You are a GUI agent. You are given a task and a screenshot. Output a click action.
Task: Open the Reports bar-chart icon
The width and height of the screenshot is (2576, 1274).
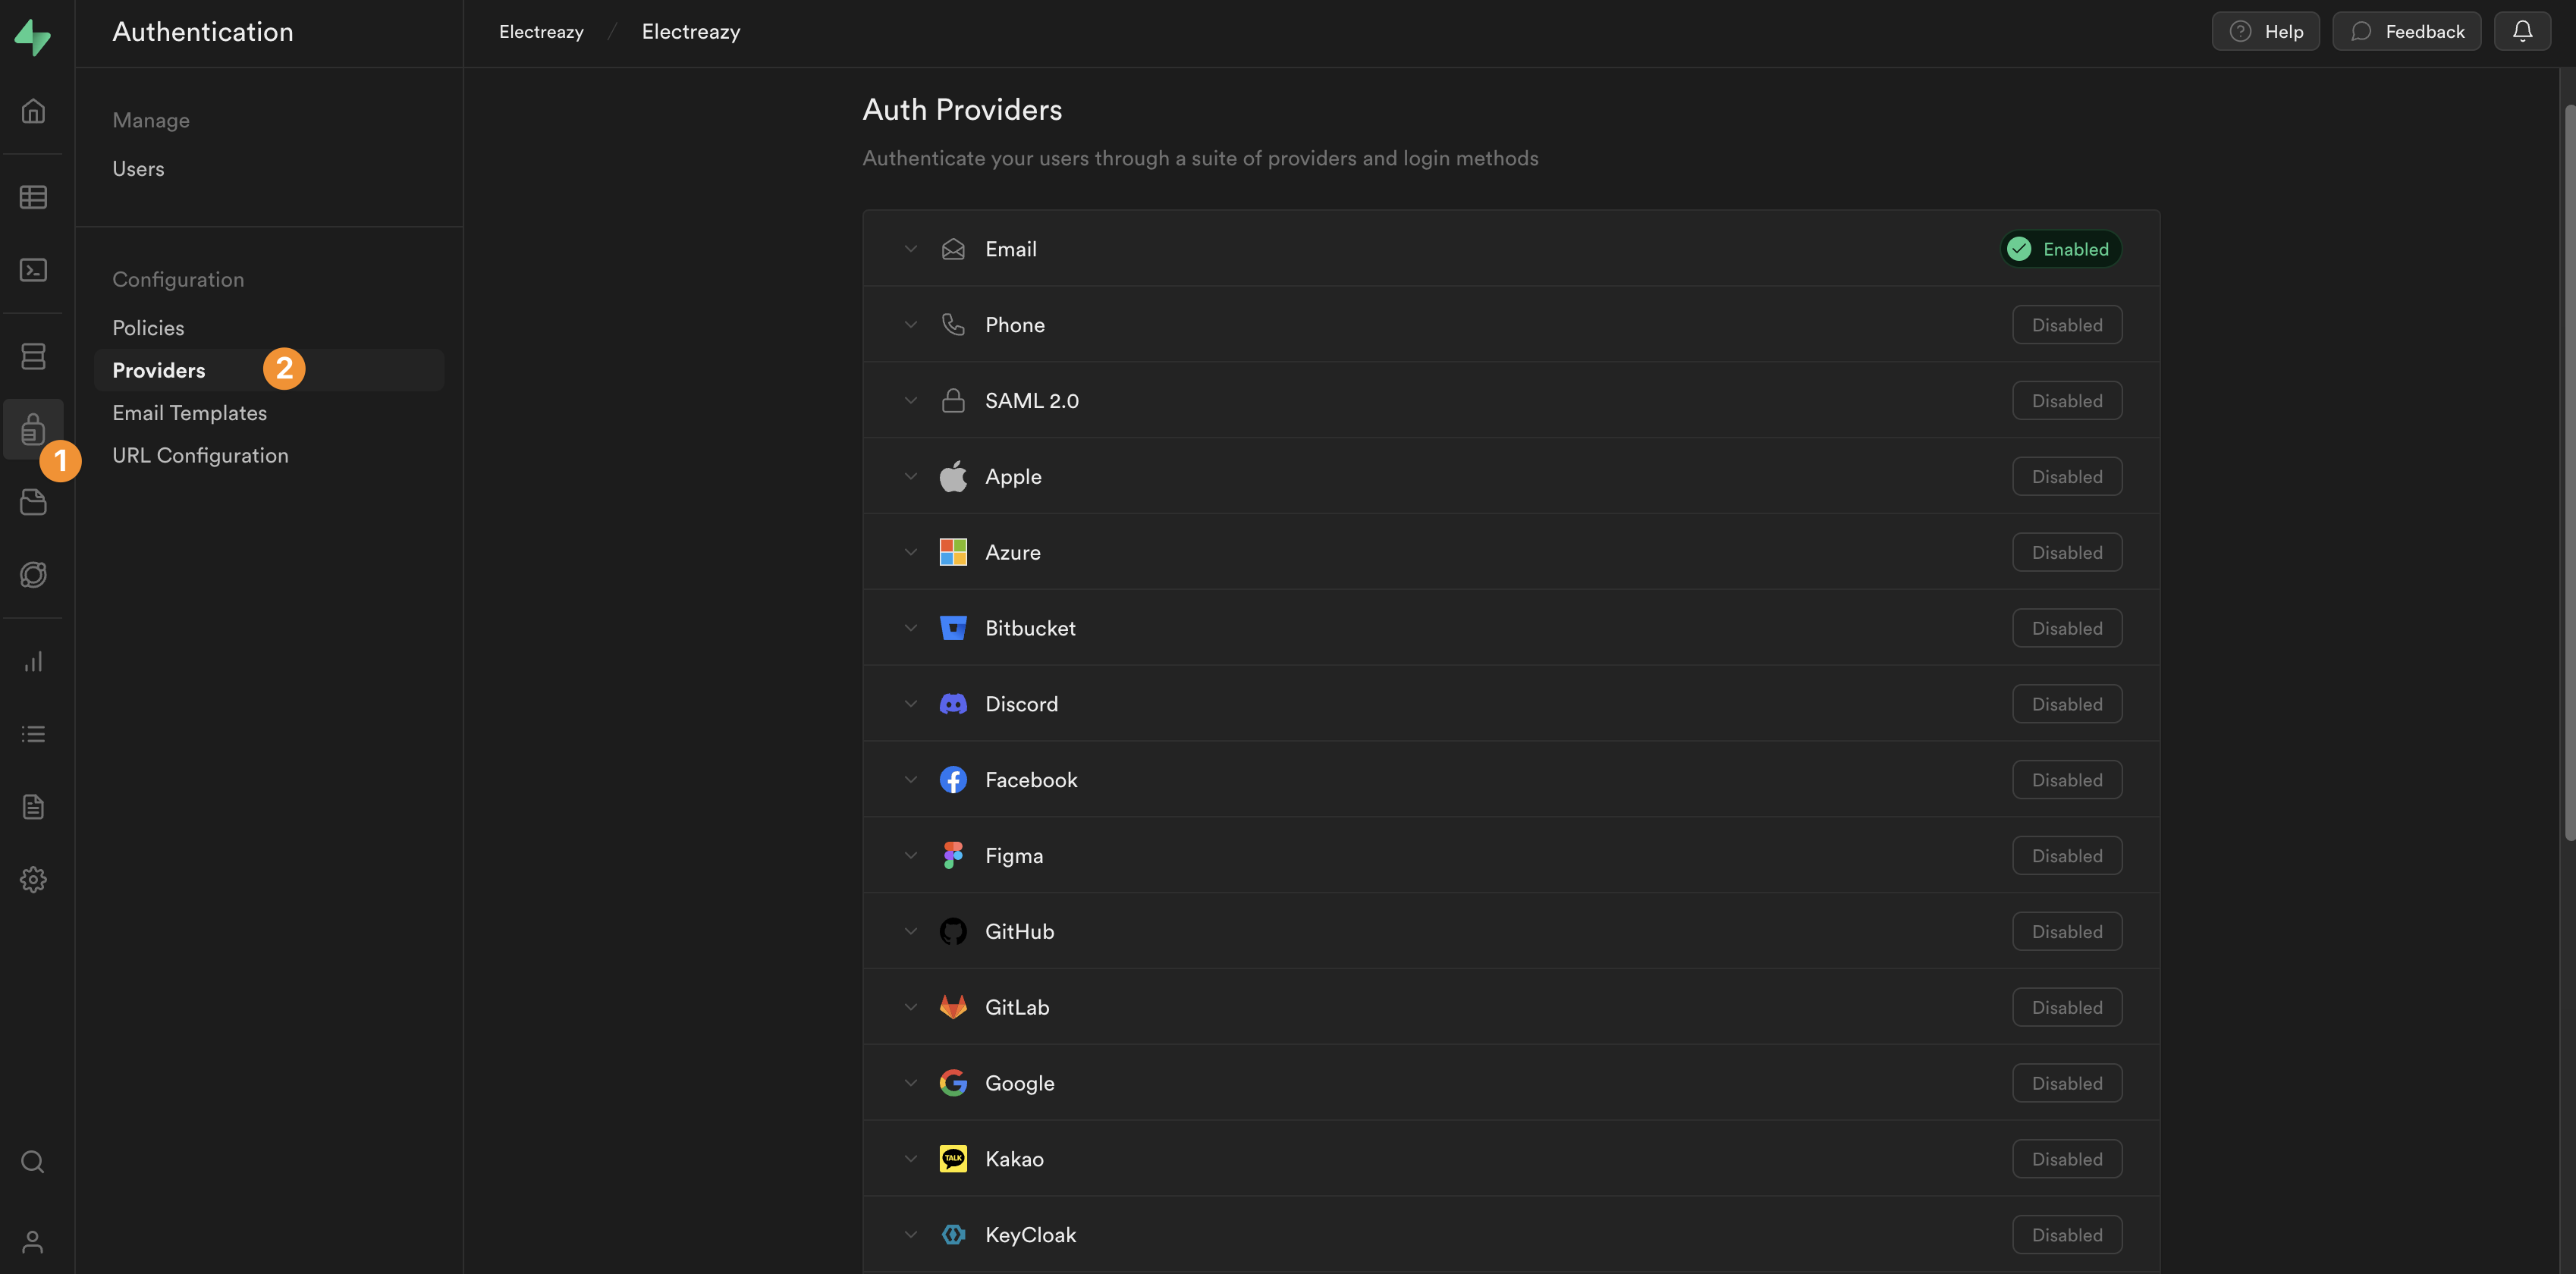tap(33, 661)
